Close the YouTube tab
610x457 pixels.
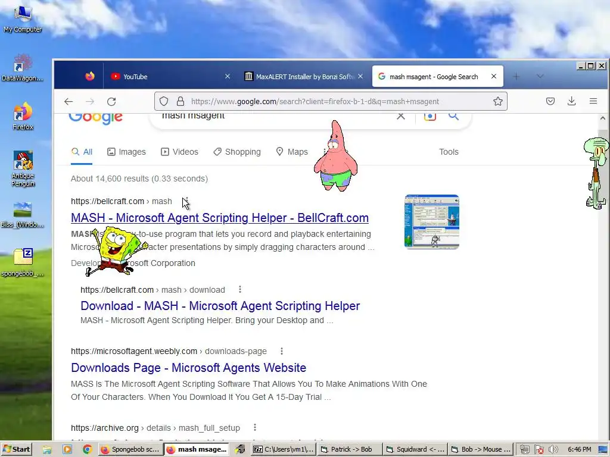[x=228, y=77]
